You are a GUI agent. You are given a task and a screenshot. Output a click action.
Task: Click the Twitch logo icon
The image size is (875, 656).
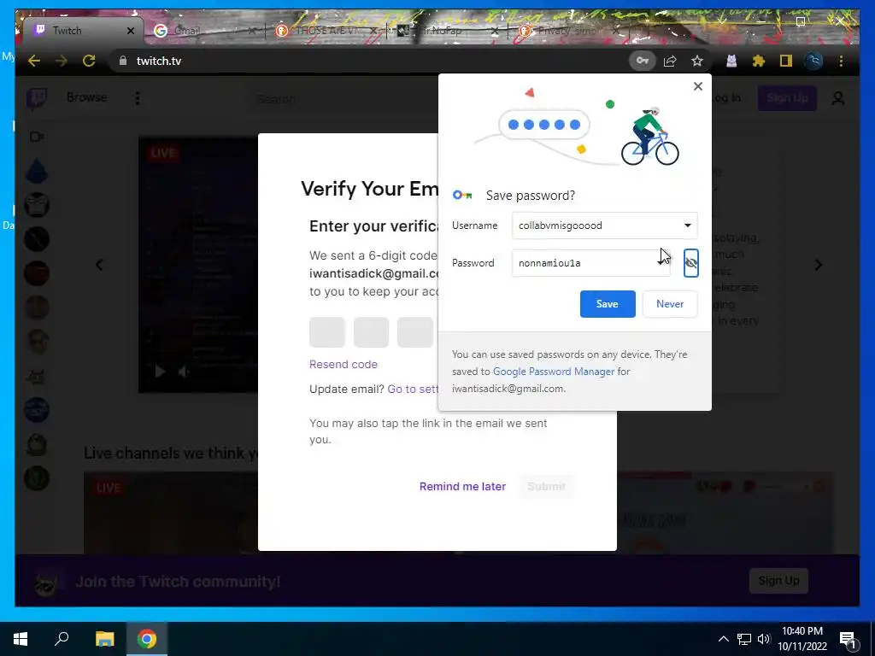(36, 99)
